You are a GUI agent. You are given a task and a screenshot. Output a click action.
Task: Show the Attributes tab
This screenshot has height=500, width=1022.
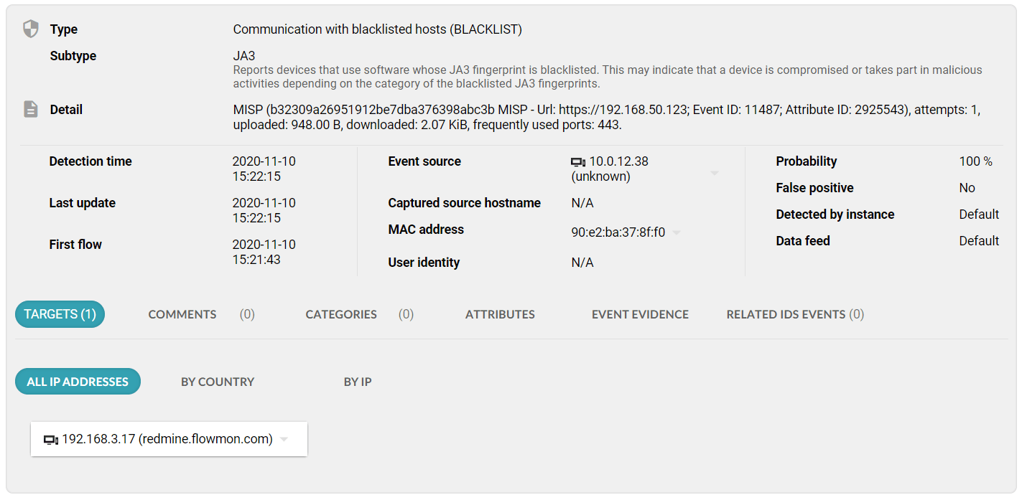point(500,314)
